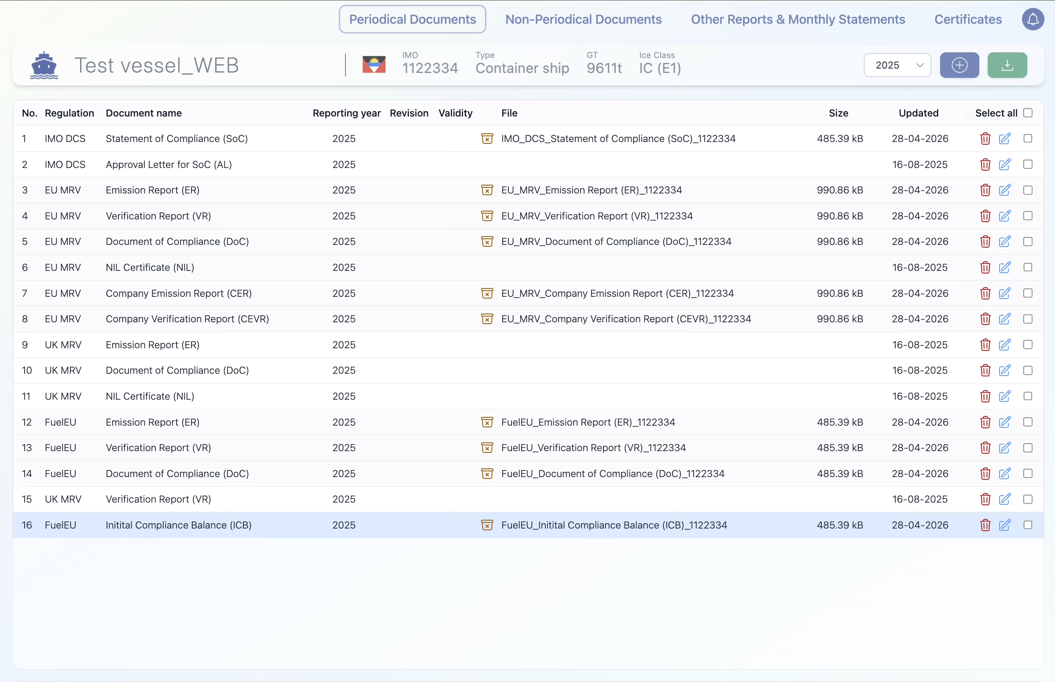
Task: Delete the UK MRV NIL Certificate row
Action: (x=985, y=396)
